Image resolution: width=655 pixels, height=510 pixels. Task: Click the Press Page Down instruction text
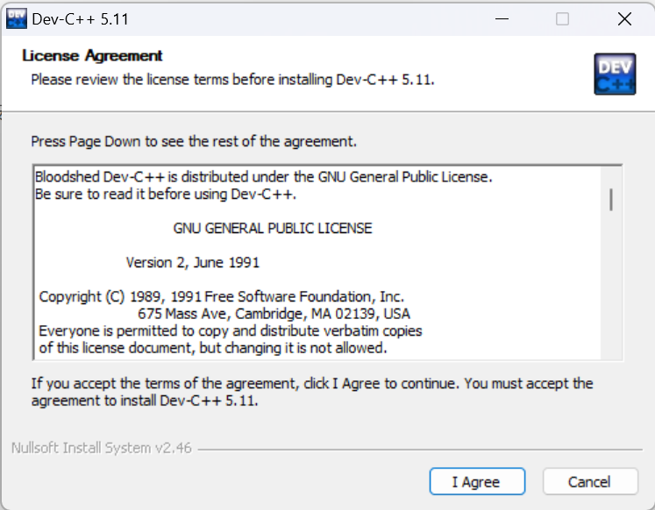[x=194, y=141]
